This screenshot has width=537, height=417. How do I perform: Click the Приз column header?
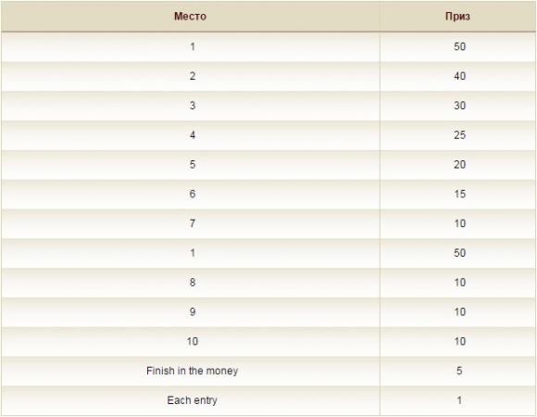tap(458, 17)
